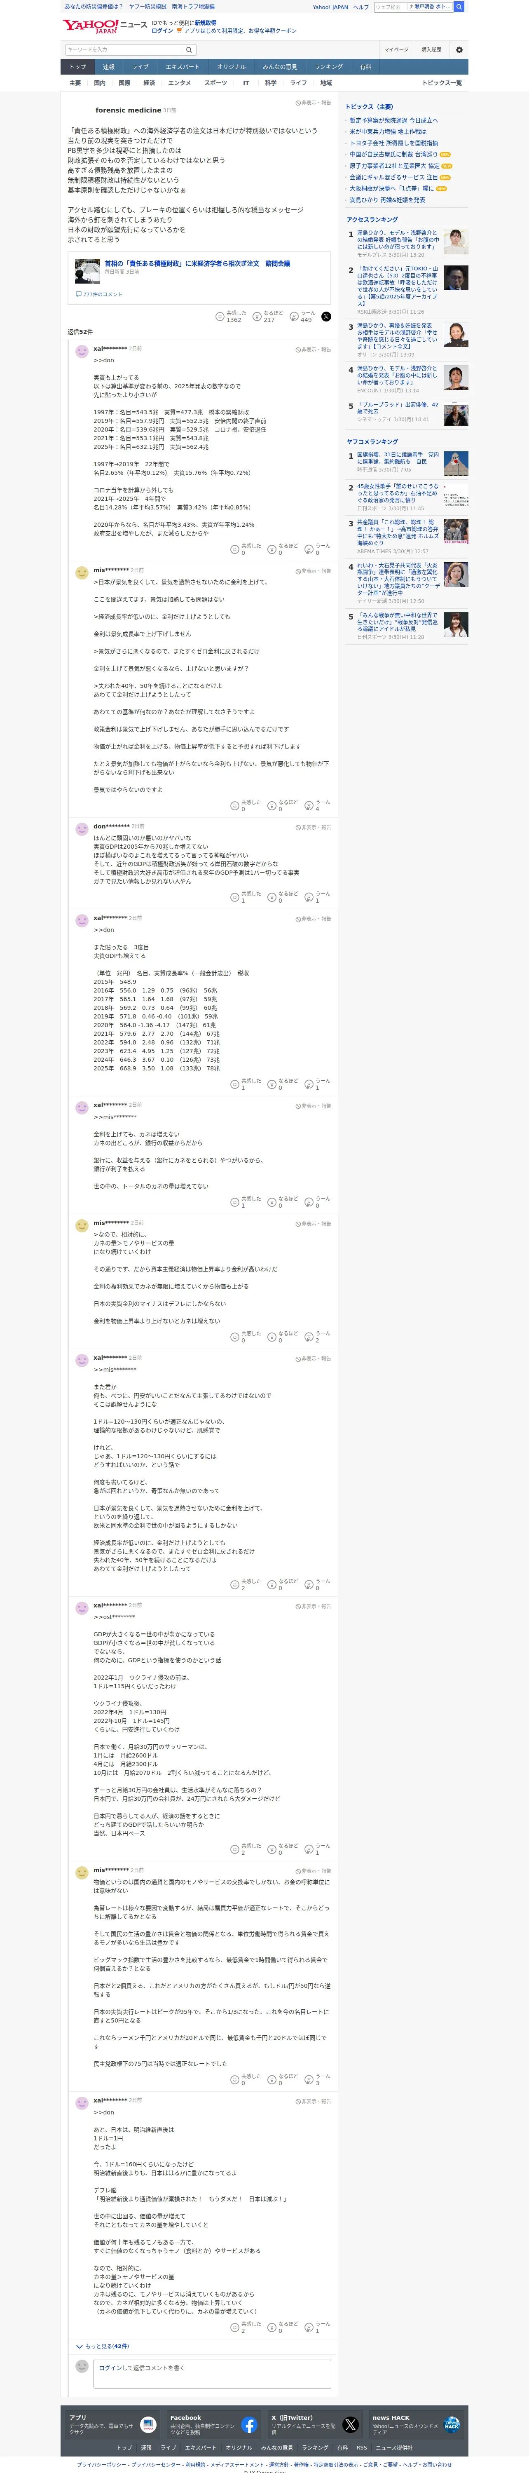Click the article thumbnail image
The height and width of the screenshot is (2473, 529).
[87, 271]
